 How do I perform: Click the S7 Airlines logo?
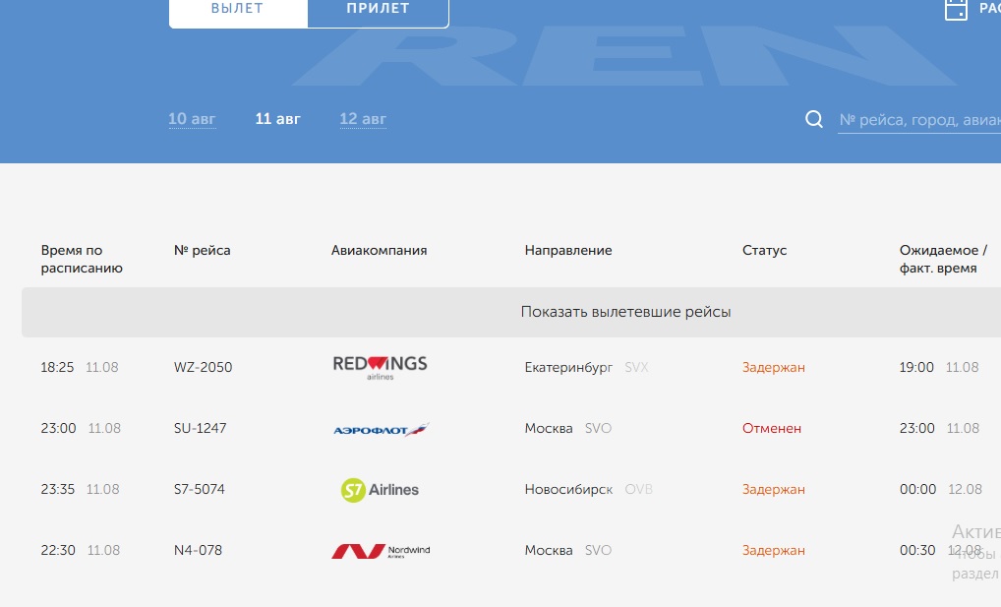click(380, 490)
